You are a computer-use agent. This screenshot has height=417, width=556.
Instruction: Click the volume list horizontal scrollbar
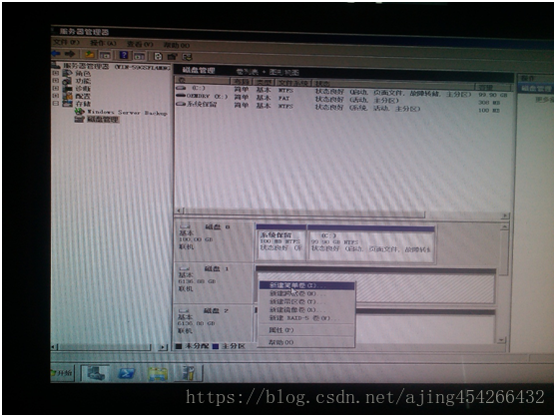(x=342, y=213)
